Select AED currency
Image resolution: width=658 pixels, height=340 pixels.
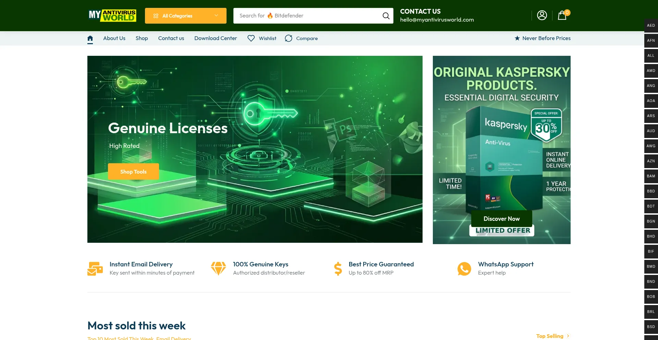651,25
